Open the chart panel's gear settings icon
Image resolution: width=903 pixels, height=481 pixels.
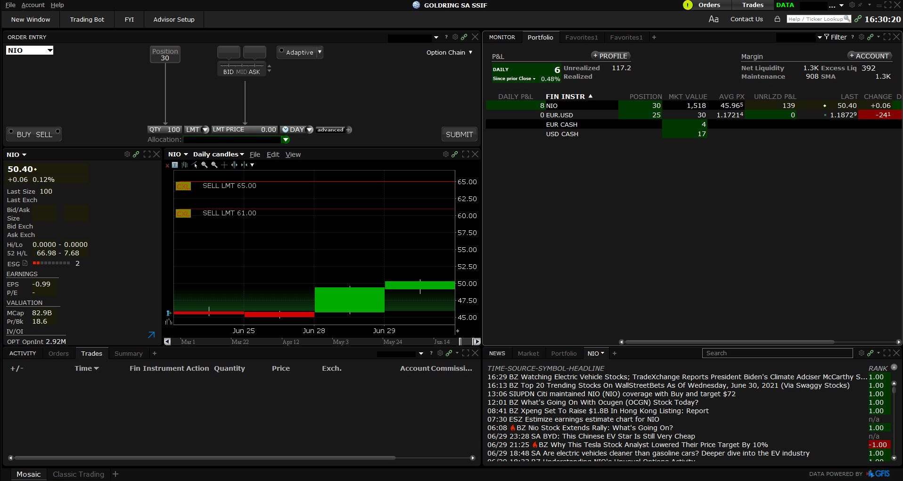pos(445,154)
